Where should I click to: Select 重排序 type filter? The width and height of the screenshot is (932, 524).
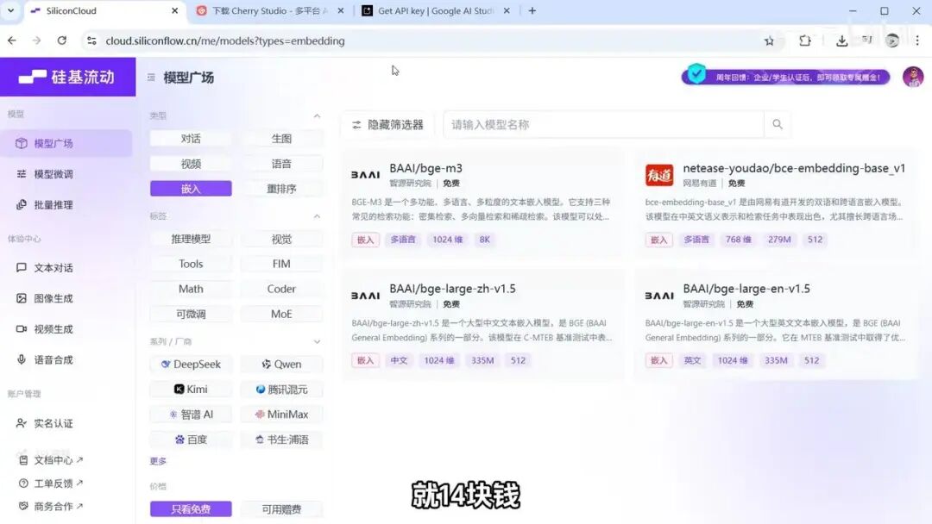tap(281, 189)
